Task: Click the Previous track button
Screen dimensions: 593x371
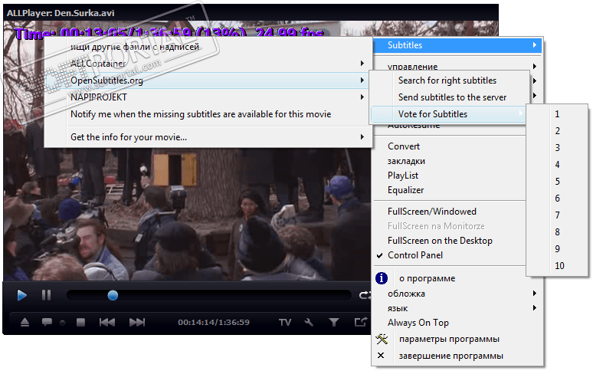Action: click(107, 322)
